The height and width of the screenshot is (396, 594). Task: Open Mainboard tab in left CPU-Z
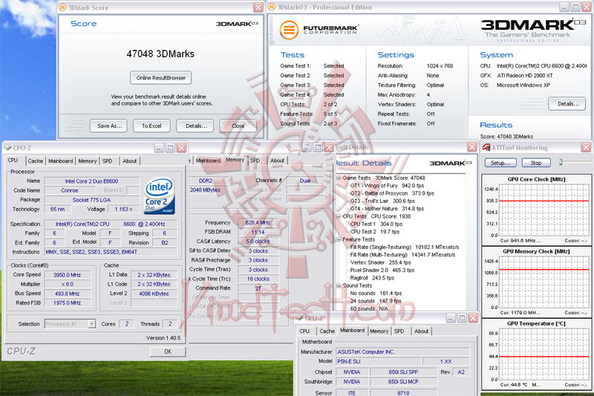61,161
